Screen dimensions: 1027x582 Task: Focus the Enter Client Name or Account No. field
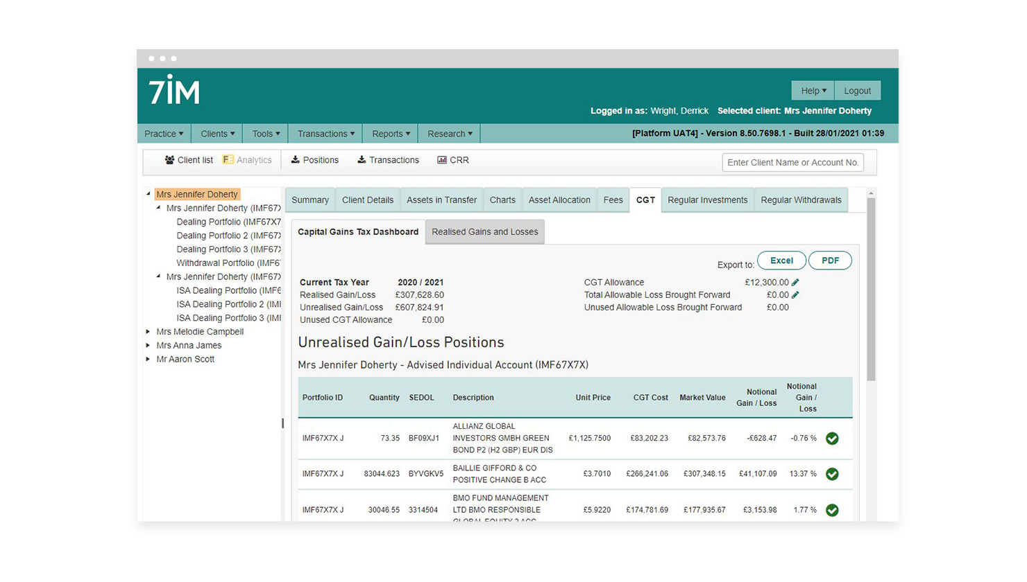point(793,162)
